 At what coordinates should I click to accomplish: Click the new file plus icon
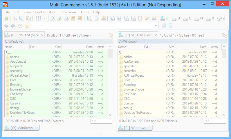click(x=52, y=18)
